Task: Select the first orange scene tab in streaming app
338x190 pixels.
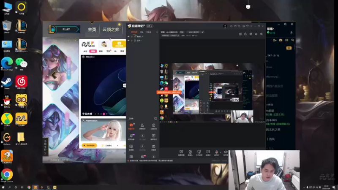Action: tap(134, 32)
